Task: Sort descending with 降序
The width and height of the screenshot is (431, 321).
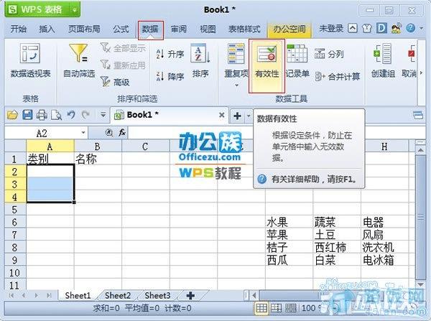Action: pos(170,76)
